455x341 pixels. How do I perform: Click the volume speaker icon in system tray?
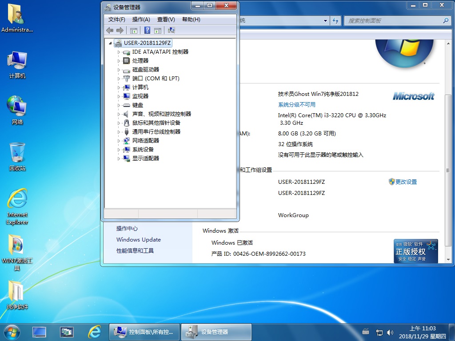point(390,332)
